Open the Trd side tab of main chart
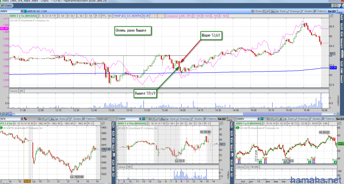 pos(342,18)
